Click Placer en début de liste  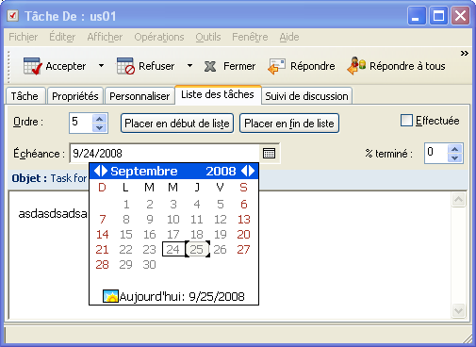177,124
